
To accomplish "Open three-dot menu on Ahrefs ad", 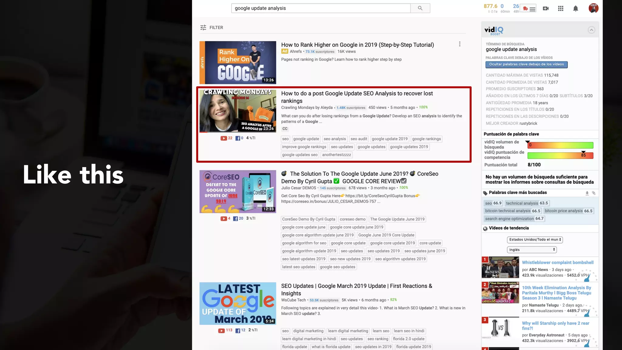I will click(460, 44).
